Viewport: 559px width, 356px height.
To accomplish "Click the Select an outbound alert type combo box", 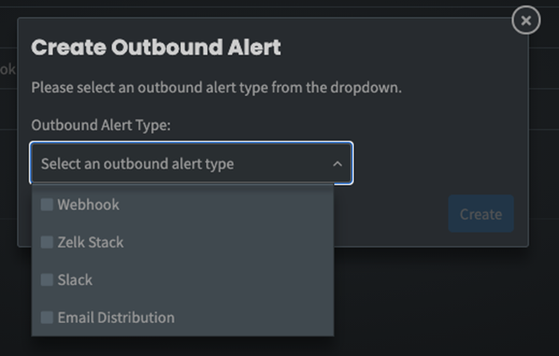I will [192, 163].
